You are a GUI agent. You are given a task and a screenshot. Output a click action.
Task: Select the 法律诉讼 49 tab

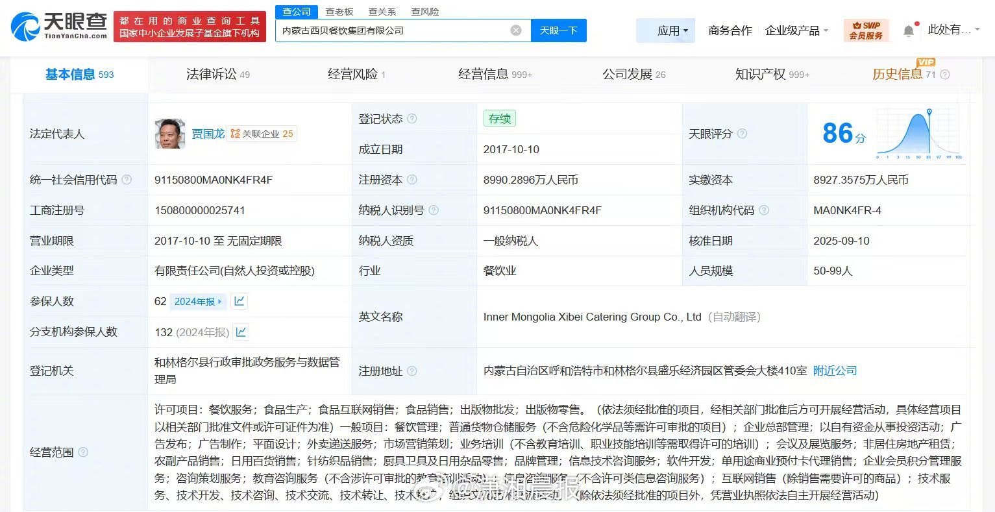point(218,75)
